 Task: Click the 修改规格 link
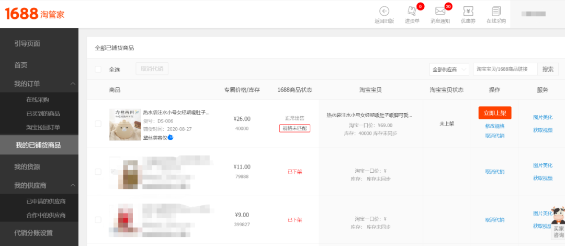coord(495,126)
